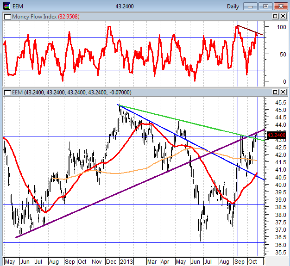This screenshot has height=266, width=290.
Task: Click the 45.5 price axis label
Action: click(281, 103)
